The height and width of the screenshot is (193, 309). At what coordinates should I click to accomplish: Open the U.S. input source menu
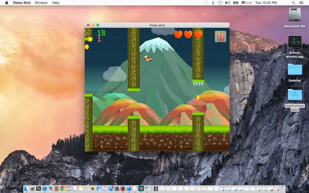[246, 3]
